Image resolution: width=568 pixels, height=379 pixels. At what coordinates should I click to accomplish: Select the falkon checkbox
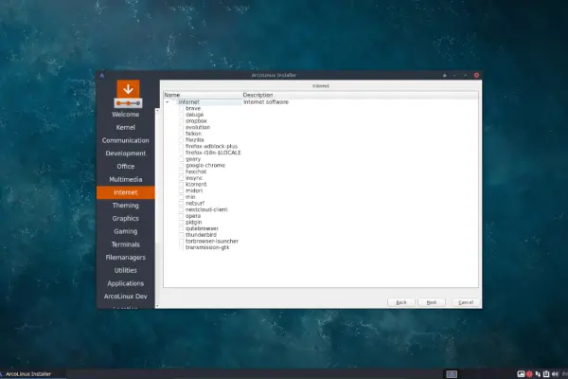[181, 134]
